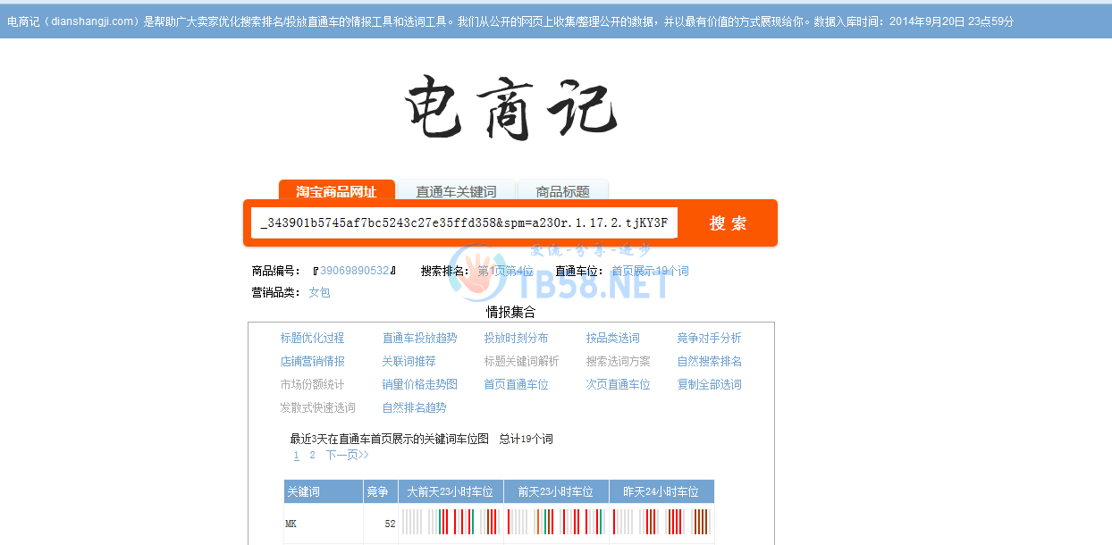Open the 商品标题 tab
1112x545 pixels.
coord(563,191)
